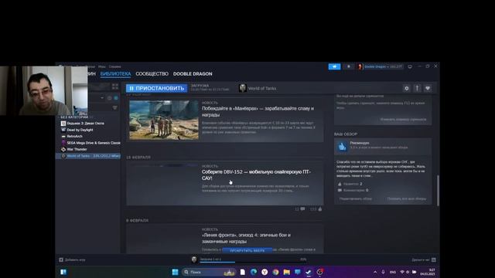Click the game info upload arrow icon
Viewport: 495px width, 278px height.
click(417, 88)
